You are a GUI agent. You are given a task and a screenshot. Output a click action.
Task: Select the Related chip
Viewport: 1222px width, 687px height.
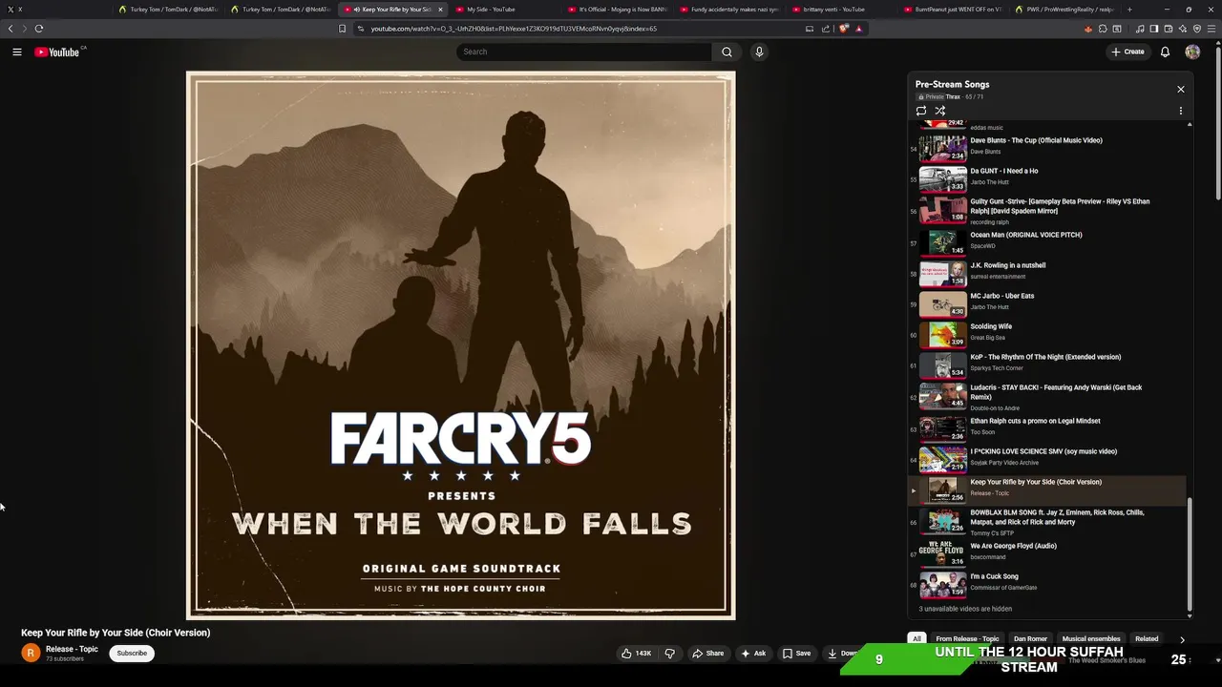pyautogui.click(x=1147, y=638)
